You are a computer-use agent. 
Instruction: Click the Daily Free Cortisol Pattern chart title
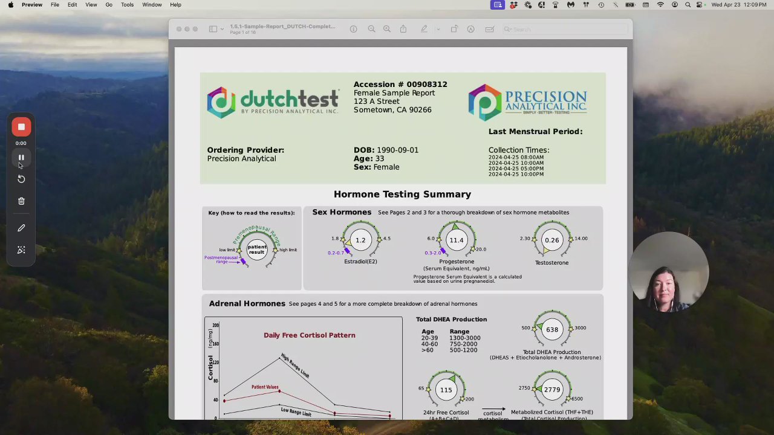pyautogui.click(x=309, y=335)
